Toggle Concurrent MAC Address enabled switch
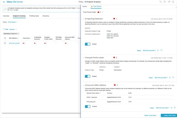177x118 pixels. point(88,107)
